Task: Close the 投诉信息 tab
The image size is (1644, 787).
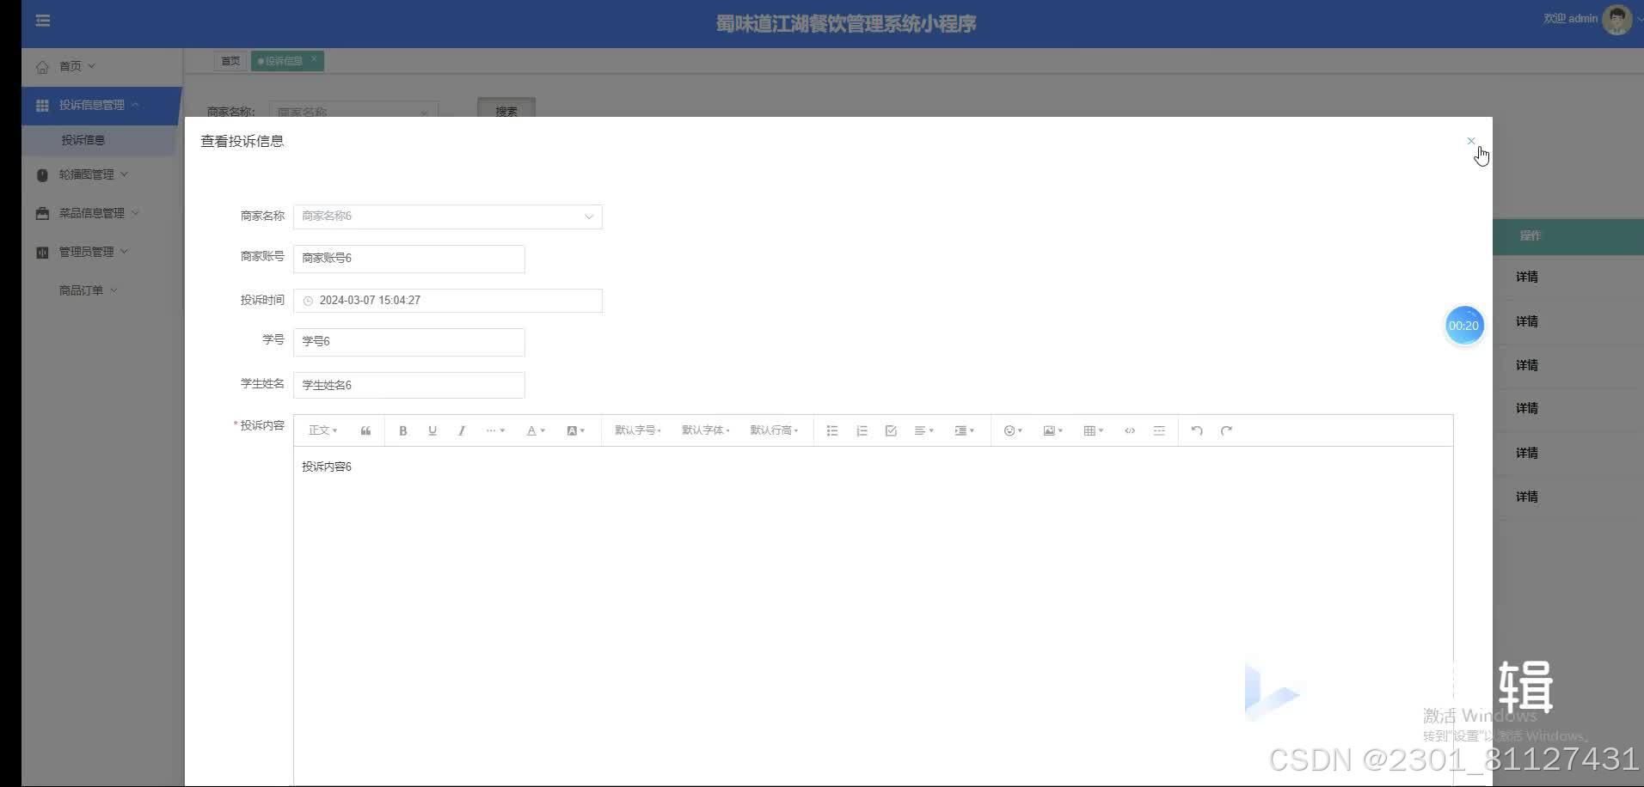Action: click(314, 59)
